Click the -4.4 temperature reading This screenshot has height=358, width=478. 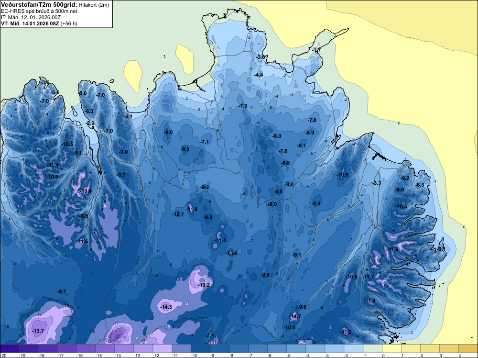click(x=259, y=75)
